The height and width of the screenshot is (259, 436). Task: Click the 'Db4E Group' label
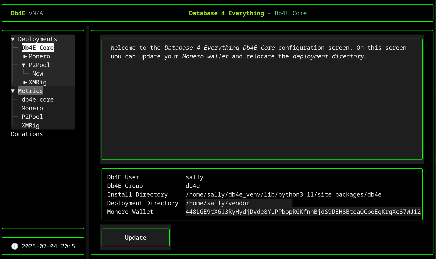pyautogui.click(x=125, y=186)
